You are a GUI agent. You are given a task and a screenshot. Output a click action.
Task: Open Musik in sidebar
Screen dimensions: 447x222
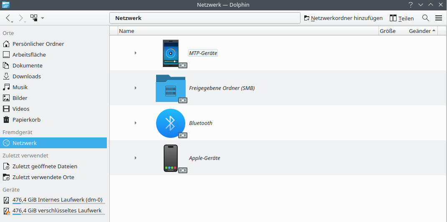[53, 87]
